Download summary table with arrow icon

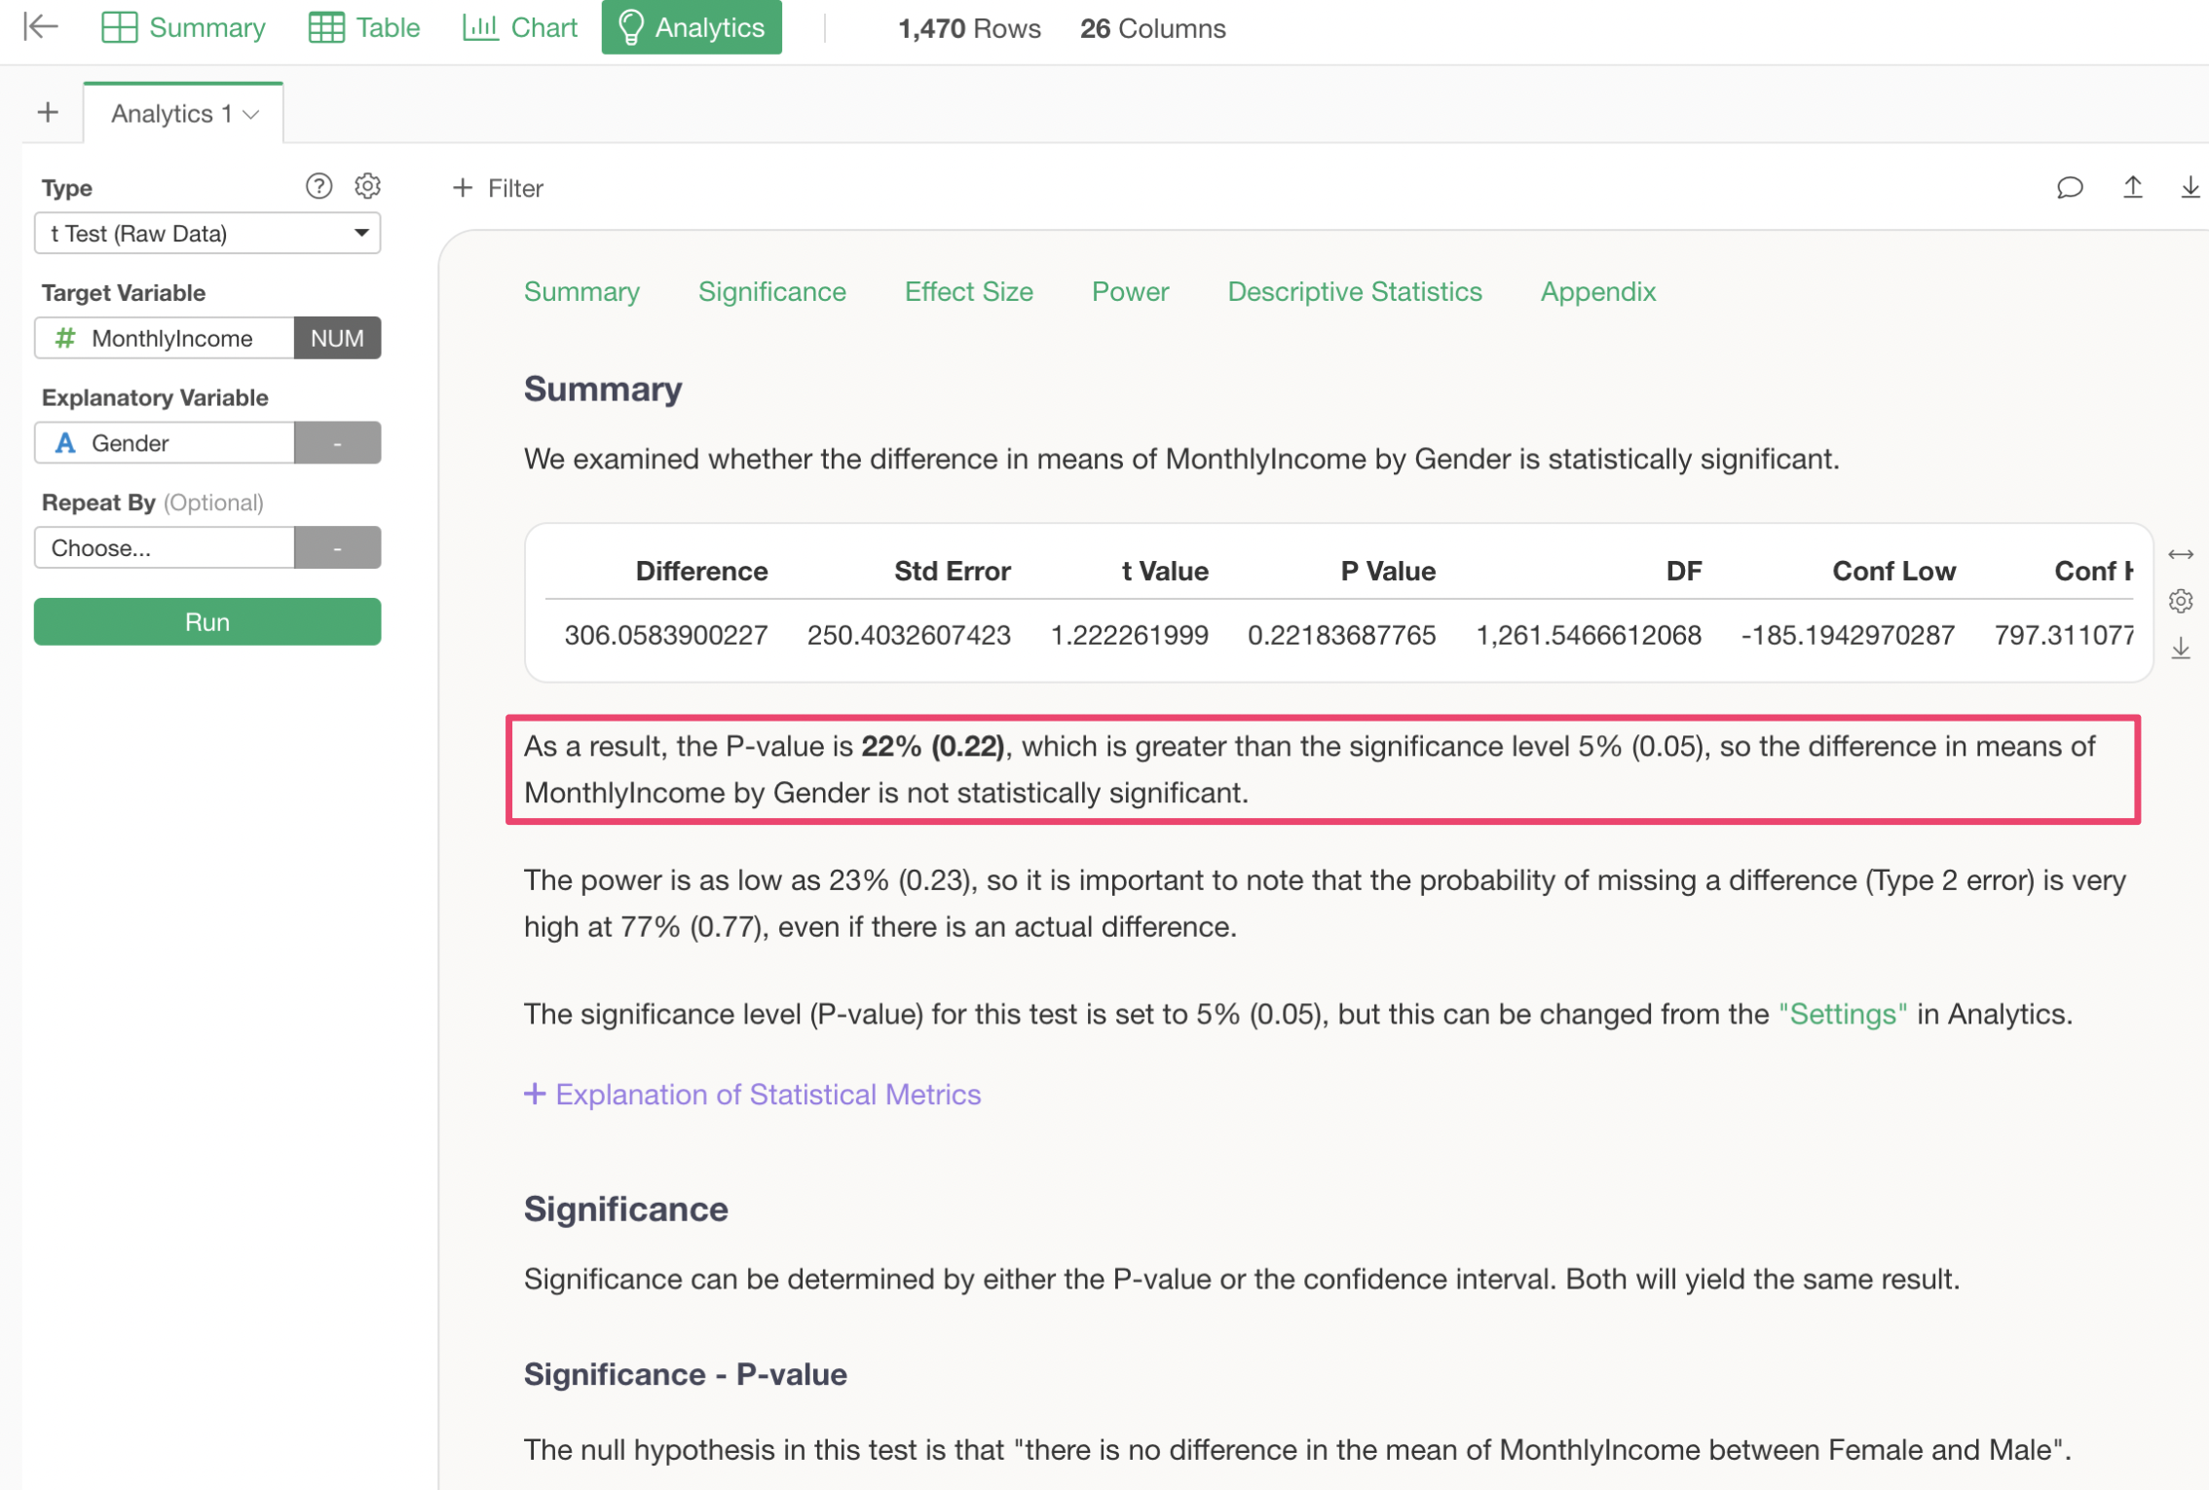click(2181, 649)
